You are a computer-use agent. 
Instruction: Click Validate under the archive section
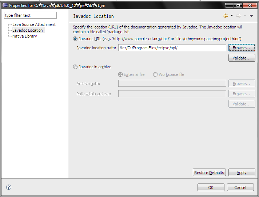[242, 104]
